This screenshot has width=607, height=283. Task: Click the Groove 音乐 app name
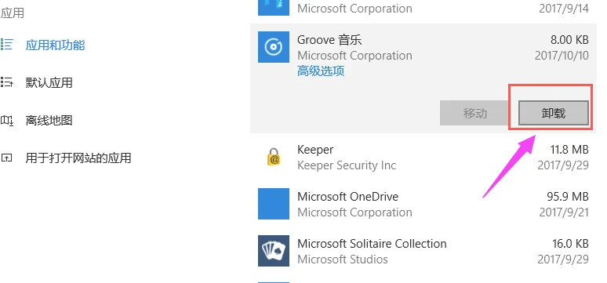pos(329,39)
